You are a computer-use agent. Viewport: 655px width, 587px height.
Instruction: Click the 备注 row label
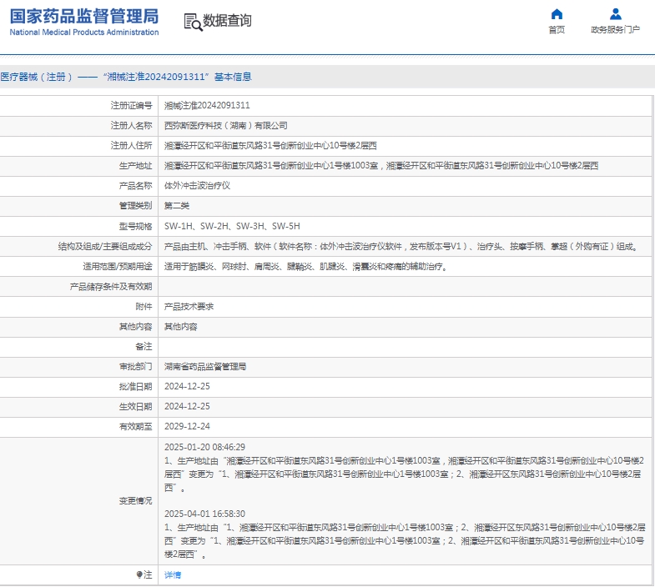144,347
